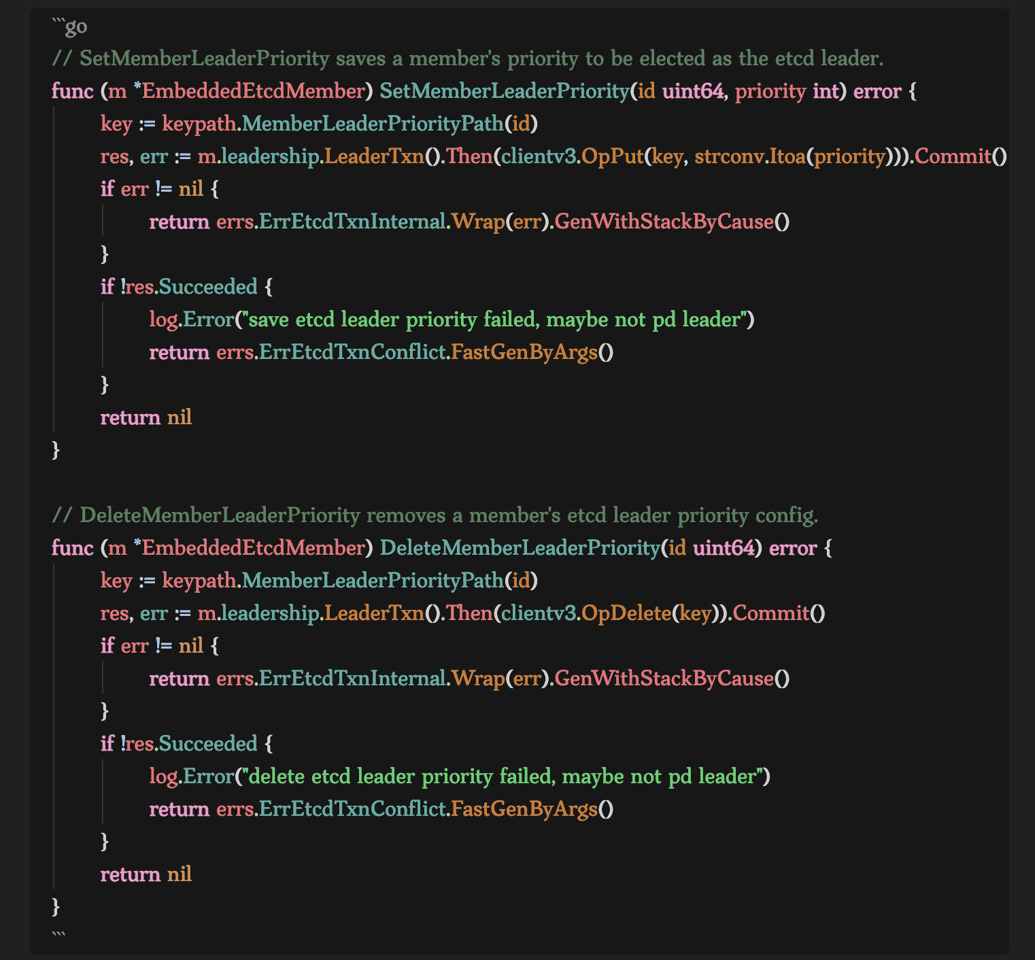Click strconv in the Itoa call

pos(730,156)
